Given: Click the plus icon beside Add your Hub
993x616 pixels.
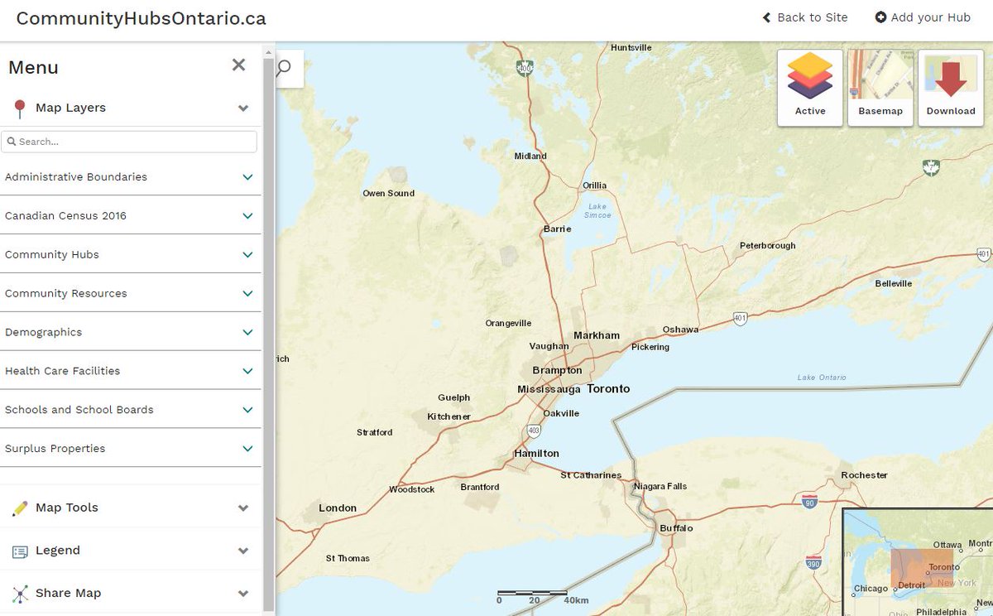Looking at the screenshot, I should [x=880, y=17].
